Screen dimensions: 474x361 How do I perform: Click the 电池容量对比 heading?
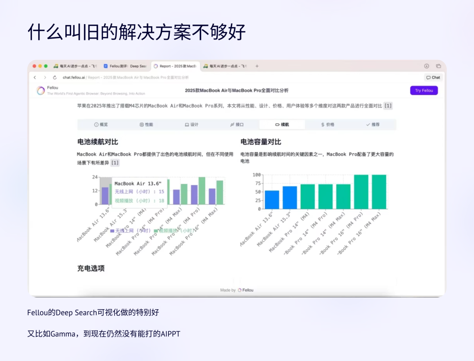pyautogui.click(x=261, y=142)
